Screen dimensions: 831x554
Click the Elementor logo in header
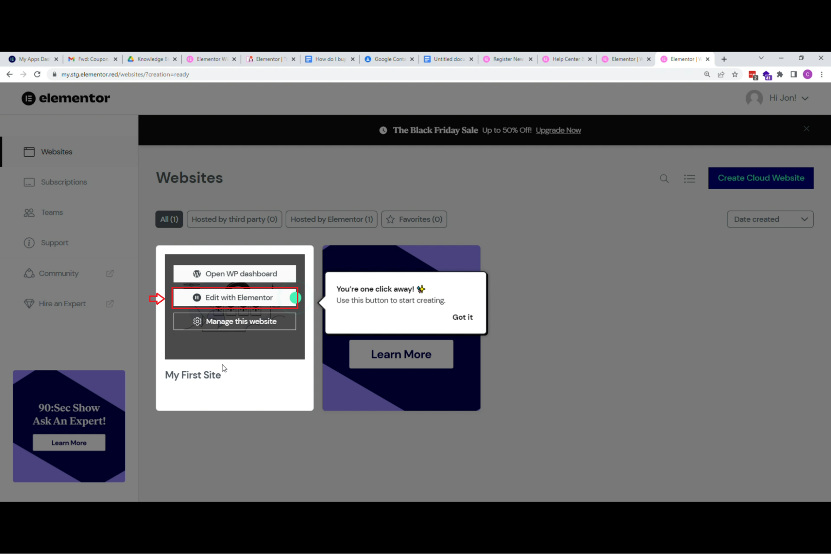coord(66,98)
